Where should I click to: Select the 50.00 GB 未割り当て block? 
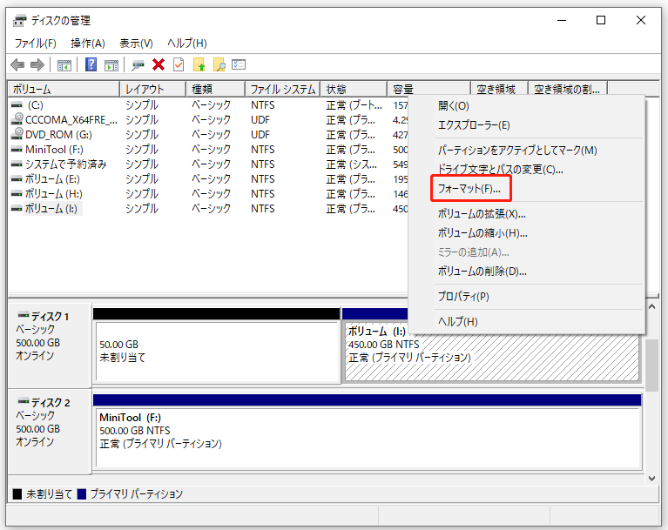tap(216, 346)
